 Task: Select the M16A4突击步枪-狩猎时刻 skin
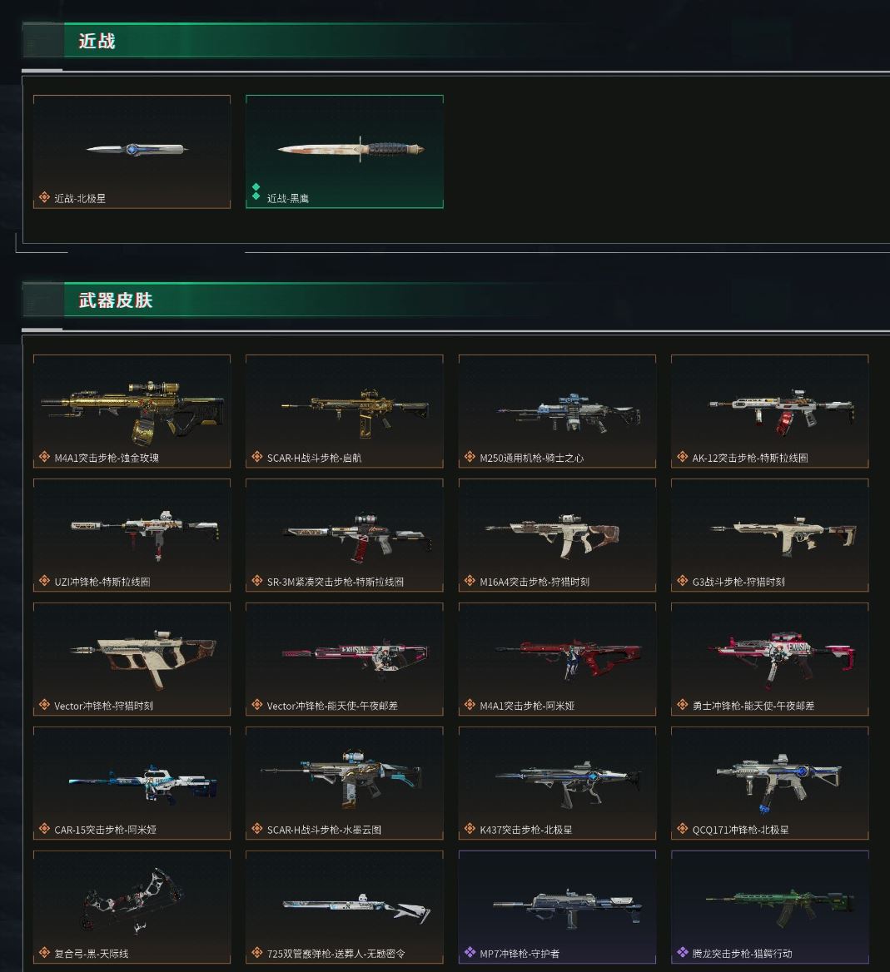557,535
